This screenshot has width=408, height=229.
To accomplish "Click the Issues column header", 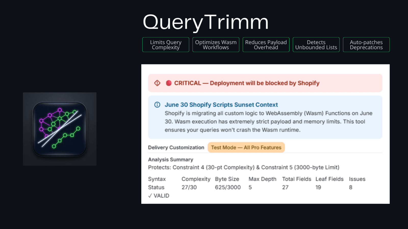I will [x=357, y=179].
